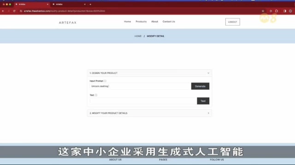Click the Text field info icon
This screenshot has width=295, height=165.
click(x=96, y=95)
